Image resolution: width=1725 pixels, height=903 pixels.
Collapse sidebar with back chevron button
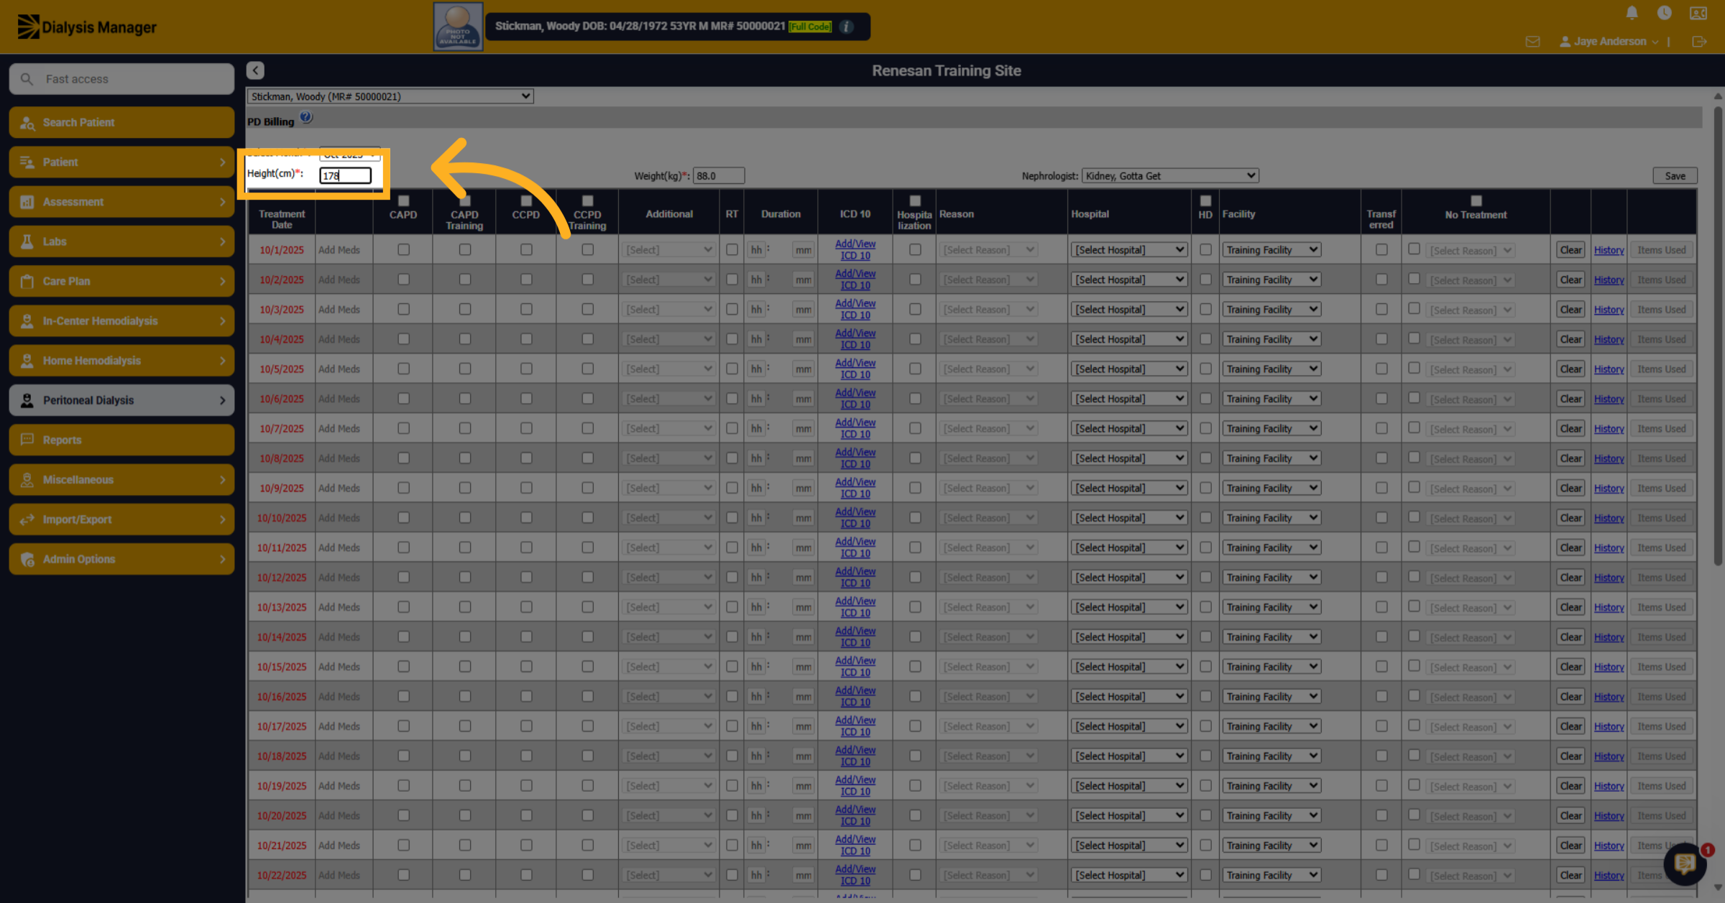[255, 70]
